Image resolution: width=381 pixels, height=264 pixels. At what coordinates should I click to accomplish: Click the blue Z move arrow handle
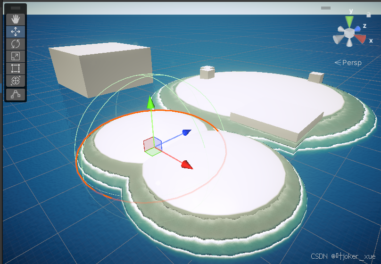[187, 132]
